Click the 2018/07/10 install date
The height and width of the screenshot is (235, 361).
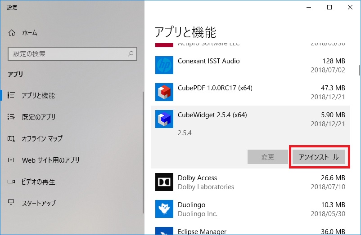(x=328, y=187)
